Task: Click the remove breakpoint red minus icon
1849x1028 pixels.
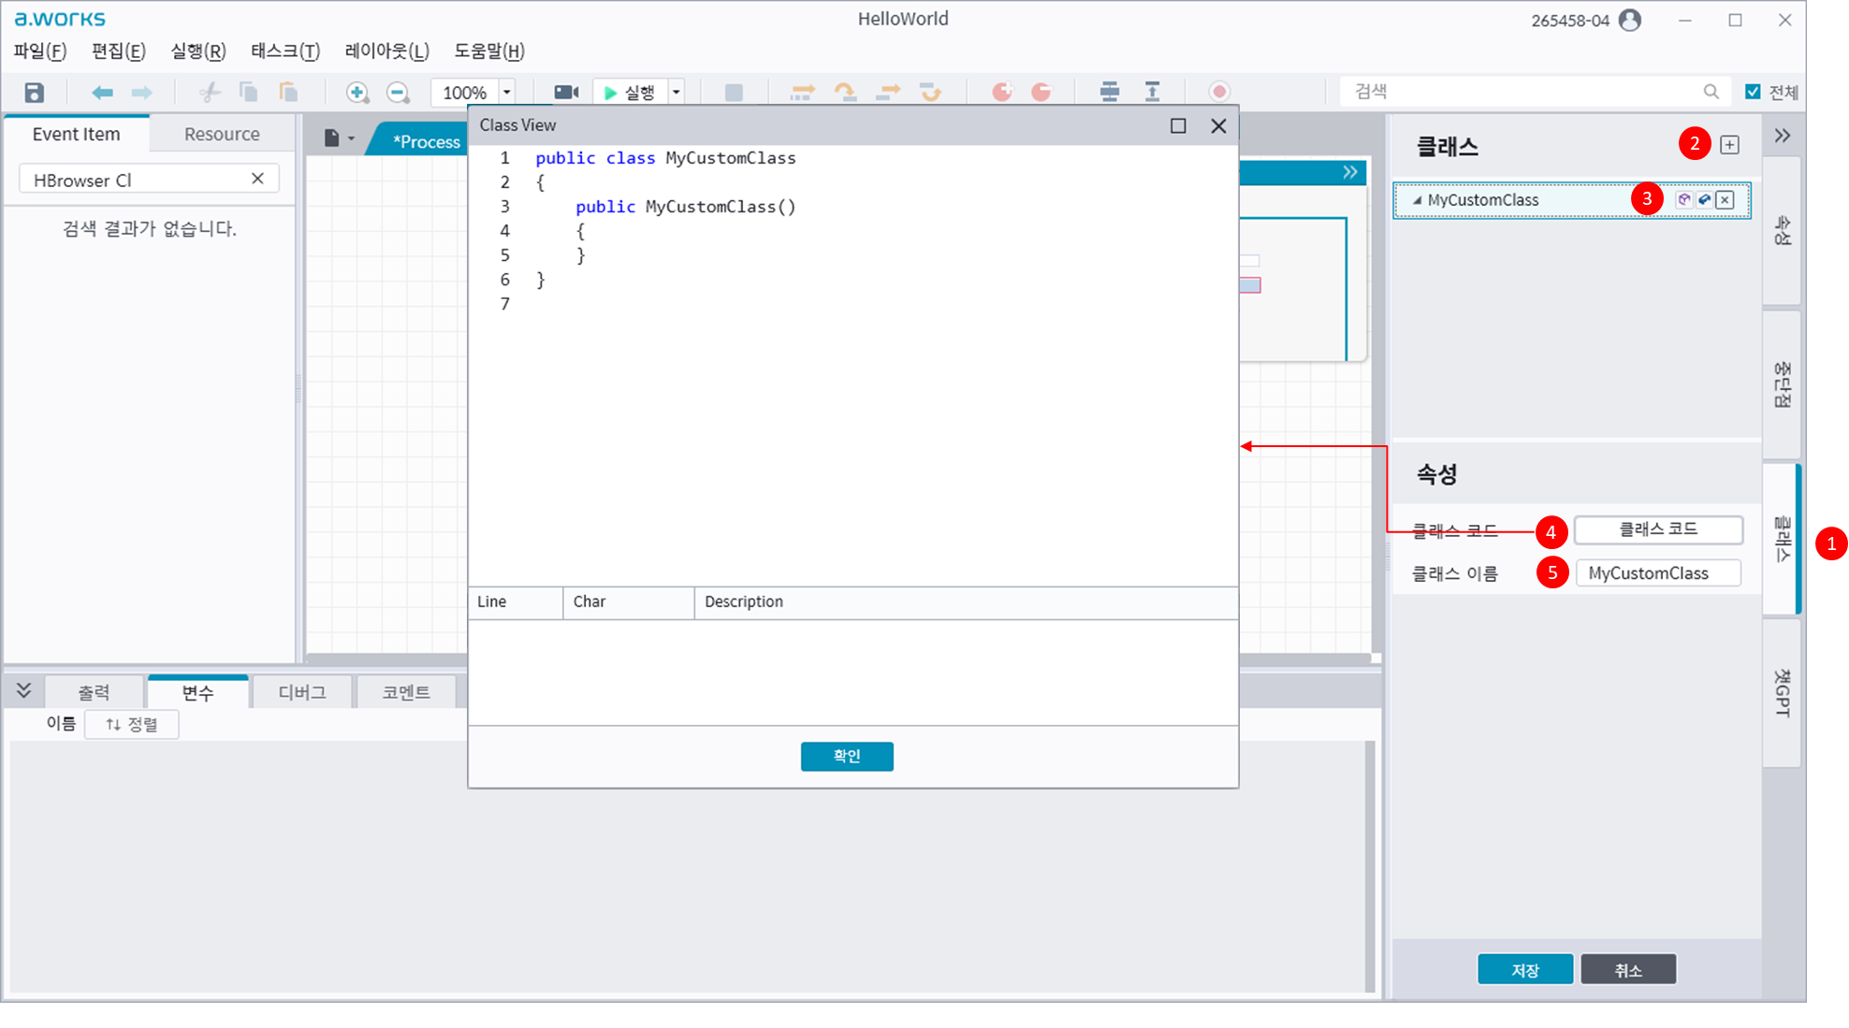Action: pos(1041,92)
